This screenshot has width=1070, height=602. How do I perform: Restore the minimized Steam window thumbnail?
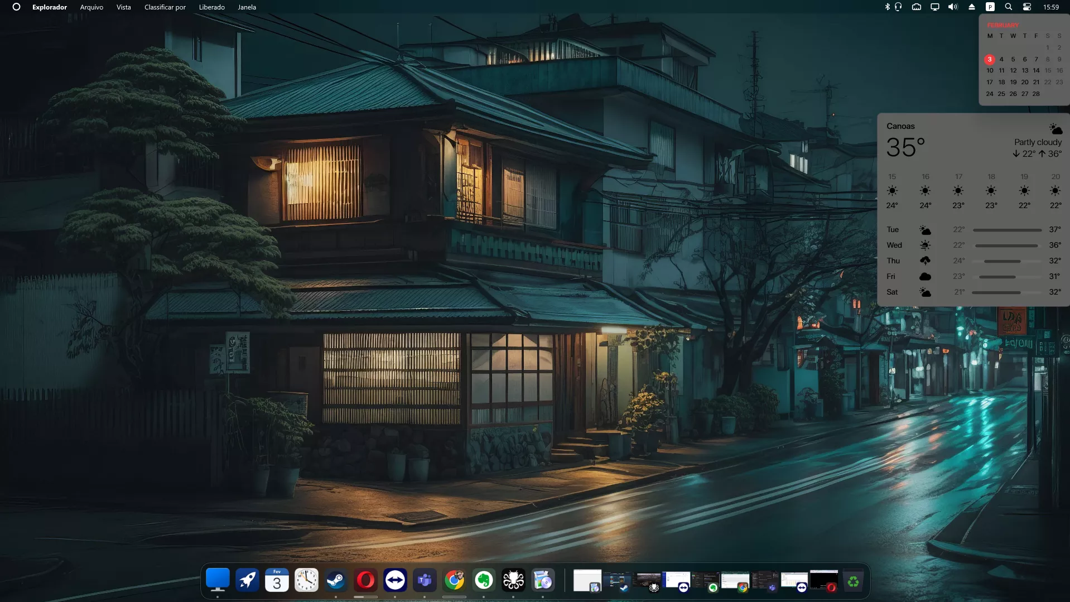pos(616,580)
